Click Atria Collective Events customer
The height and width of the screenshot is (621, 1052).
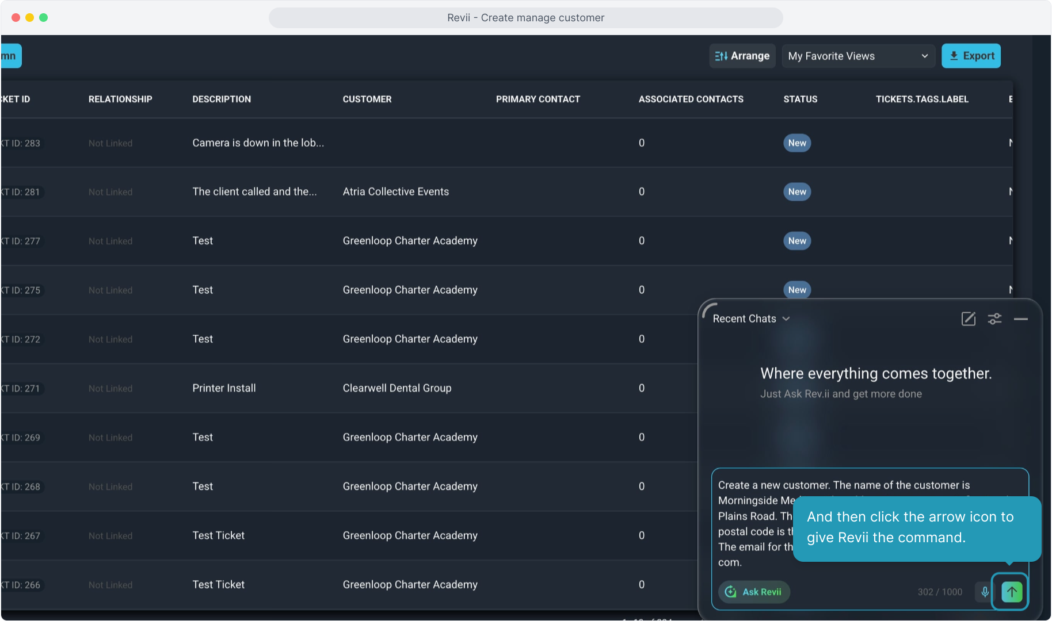tap(395, 191)
